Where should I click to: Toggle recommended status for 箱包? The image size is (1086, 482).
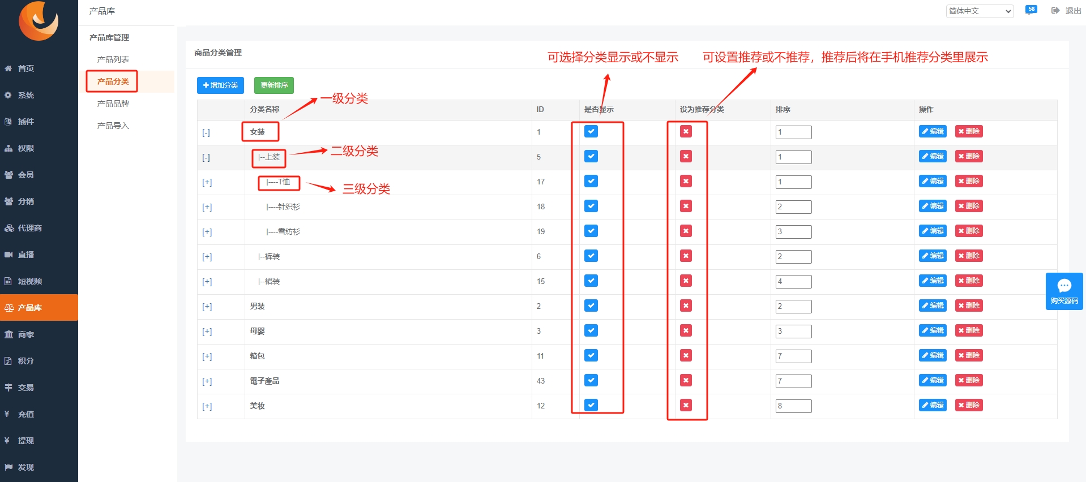point(686,355)
